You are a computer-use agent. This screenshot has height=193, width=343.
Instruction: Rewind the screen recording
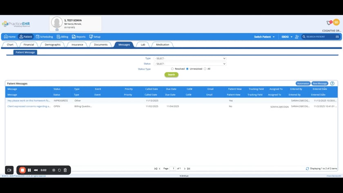pos(36,170)
